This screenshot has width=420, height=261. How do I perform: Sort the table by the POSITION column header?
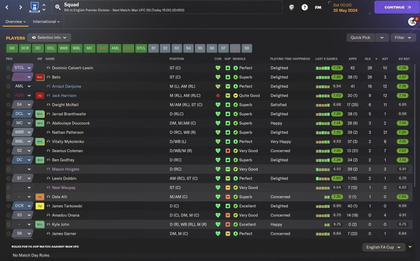pos(177,59)
